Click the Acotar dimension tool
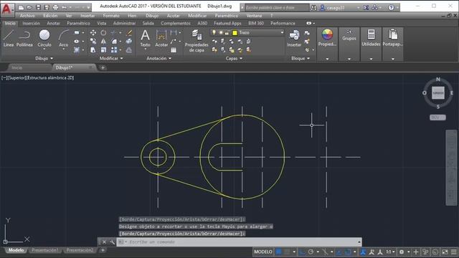Screen dimensions: 459x258 tap(161, 38)
